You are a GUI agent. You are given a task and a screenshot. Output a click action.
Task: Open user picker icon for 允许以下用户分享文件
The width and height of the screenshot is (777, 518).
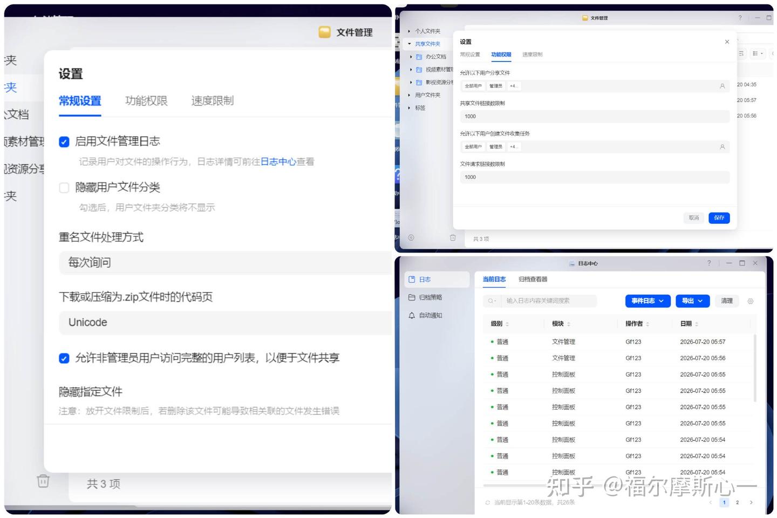pos(722,86)
